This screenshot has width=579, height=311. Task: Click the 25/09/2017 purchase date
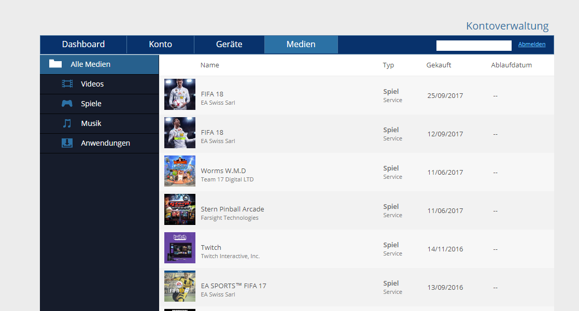(445, 96)
